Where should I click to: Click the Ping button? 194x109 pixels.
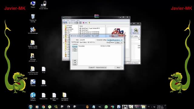75,49
